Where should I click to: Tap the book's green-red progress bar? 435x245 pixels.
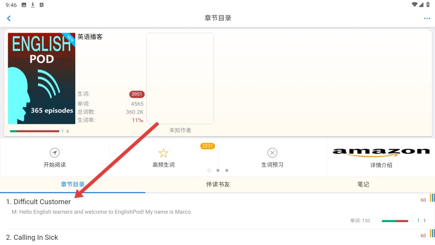point(34,131)
